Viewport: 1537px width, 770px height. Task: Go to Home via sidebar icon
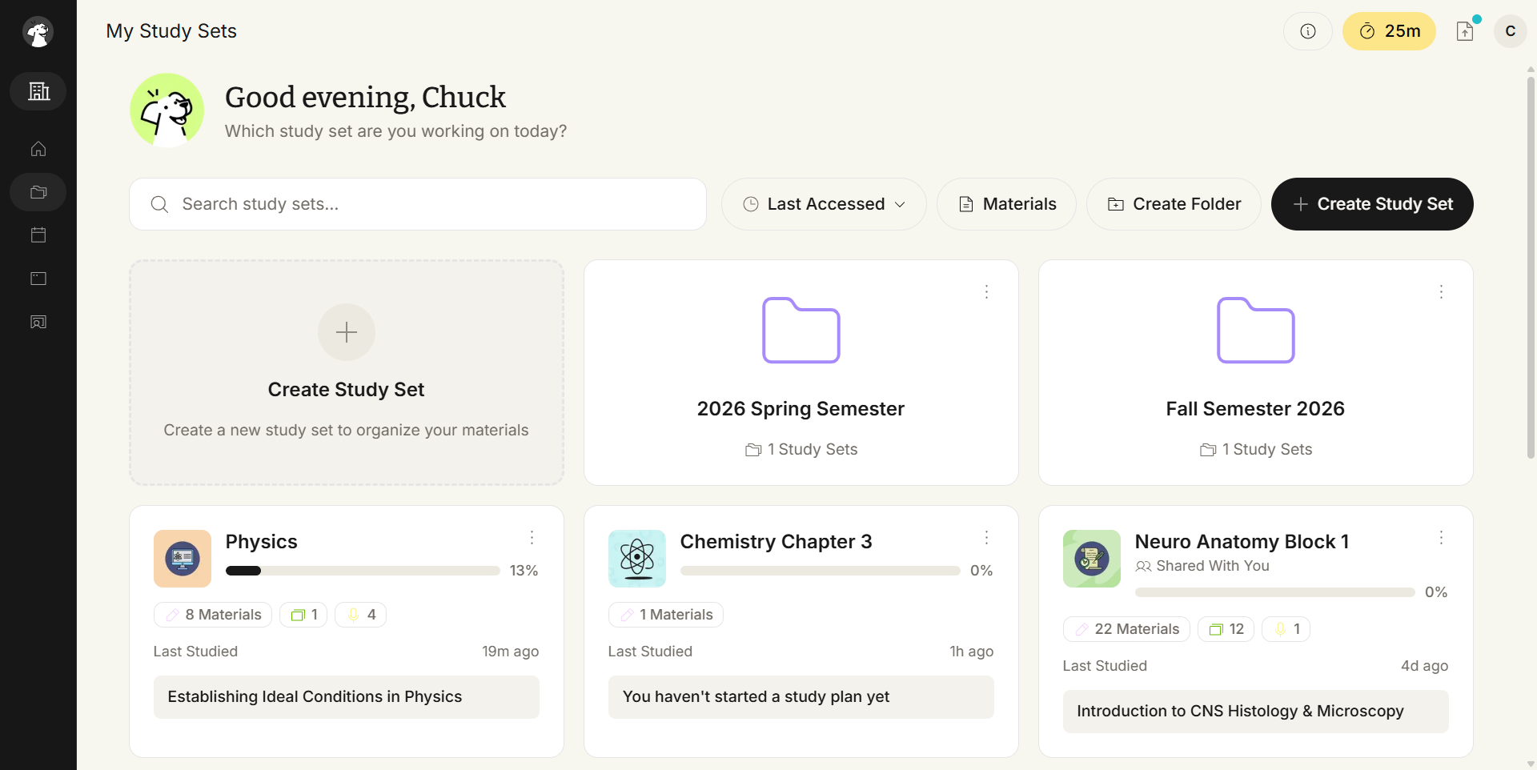click(x=38, y=149)
